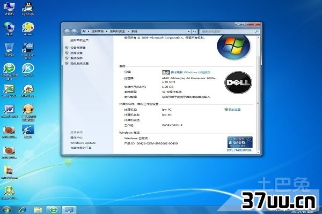322x214 pixels.
Task: Go to 控制面板 in the breadcrumb
Action: click(98, 32)
